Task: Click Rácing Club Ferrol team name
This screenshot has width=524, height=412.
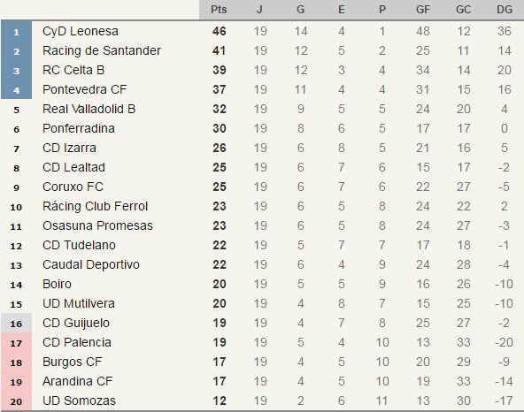Action: pos(96,206)
